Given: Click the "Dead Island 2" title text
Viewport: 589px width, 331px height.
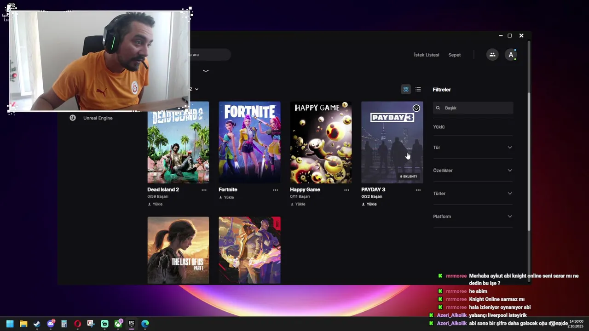Looking at the screenshot, I should 163,189.
